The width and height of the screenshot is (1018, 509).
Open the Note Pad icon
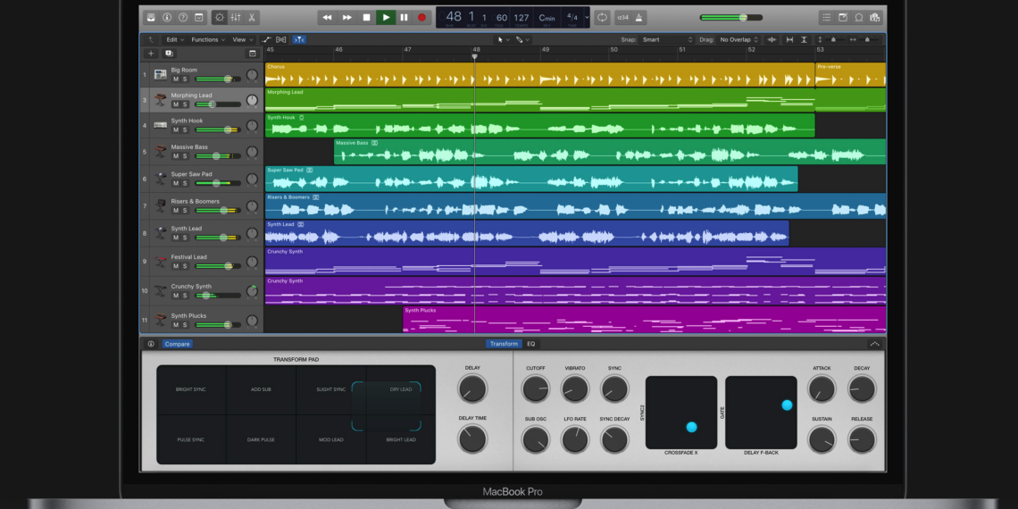point(842,17)
